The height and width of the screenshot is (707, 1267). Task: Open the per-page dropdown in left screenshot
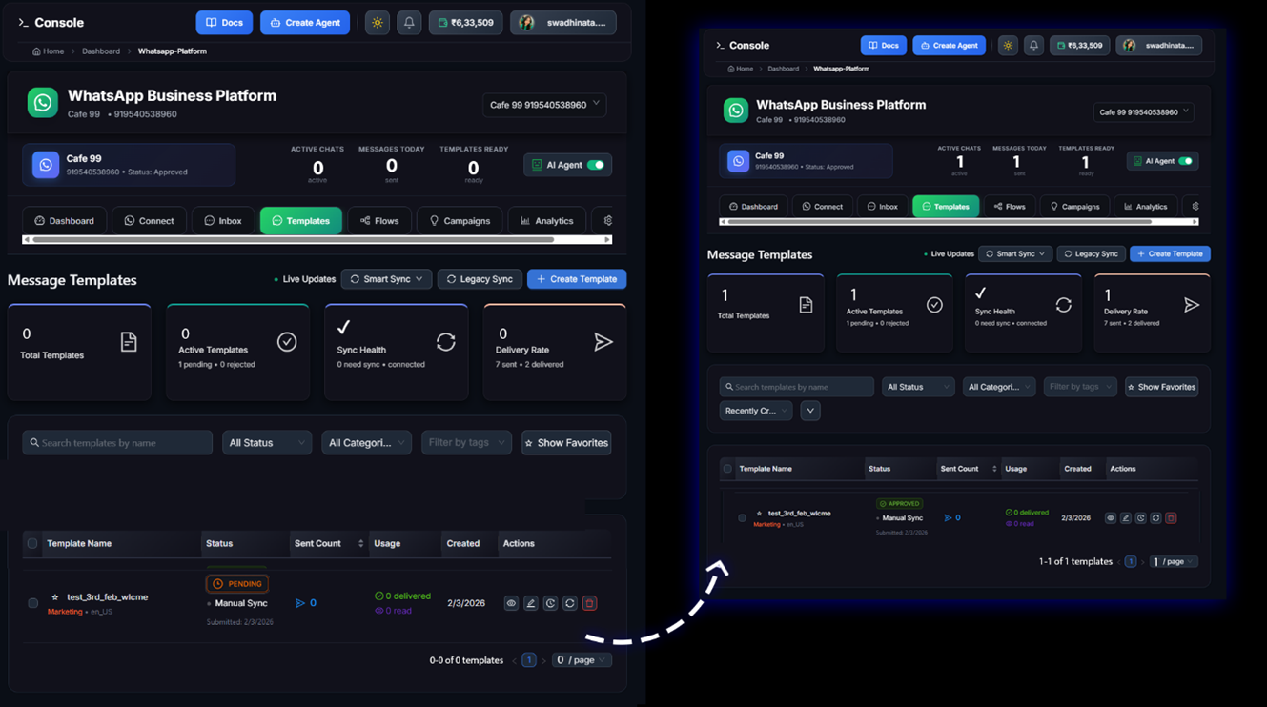click(x=582, y=660)
